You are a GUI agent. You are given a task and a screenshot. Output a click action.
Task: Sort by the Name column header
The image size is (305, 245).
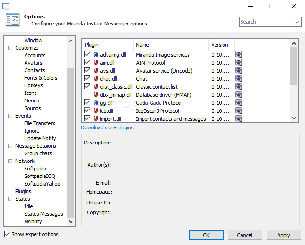171,45
